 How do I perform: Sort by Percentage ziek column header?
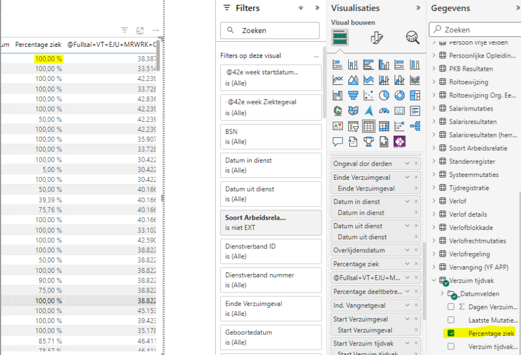[38, 45]
